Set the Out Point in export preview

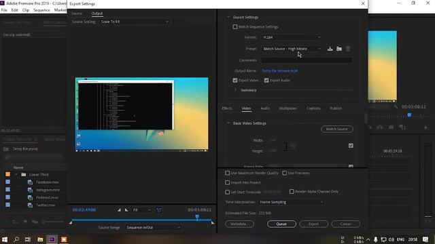tap(126, 210)
